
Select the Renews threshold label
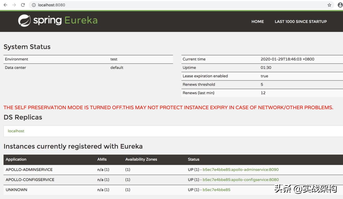click(x=199, y=84)
